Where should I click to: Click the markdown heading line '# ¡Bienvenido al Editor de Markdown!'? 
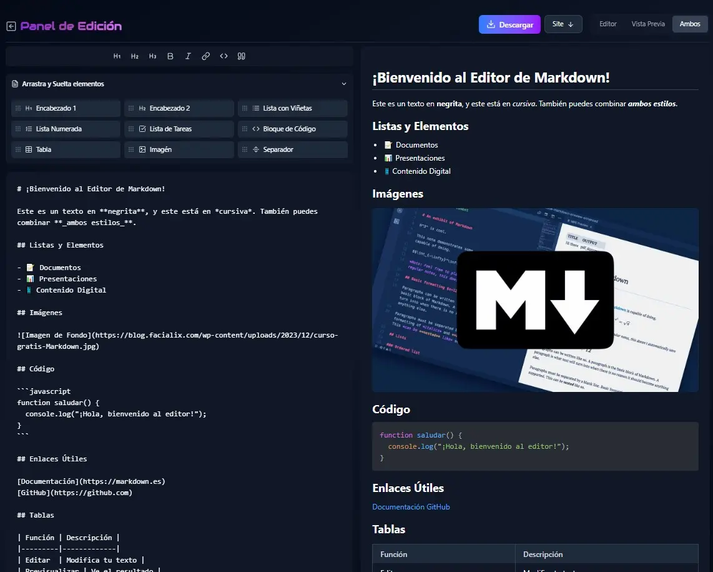91,189
